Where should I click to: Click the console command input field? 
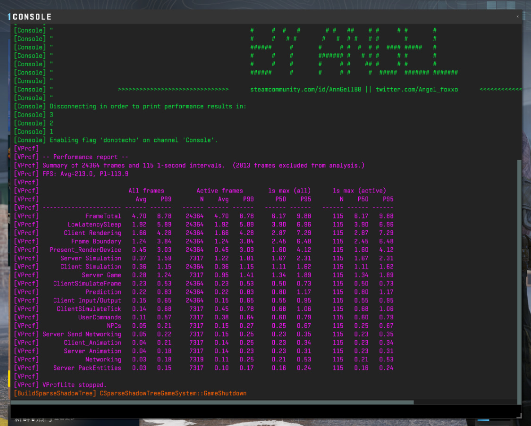265,411
